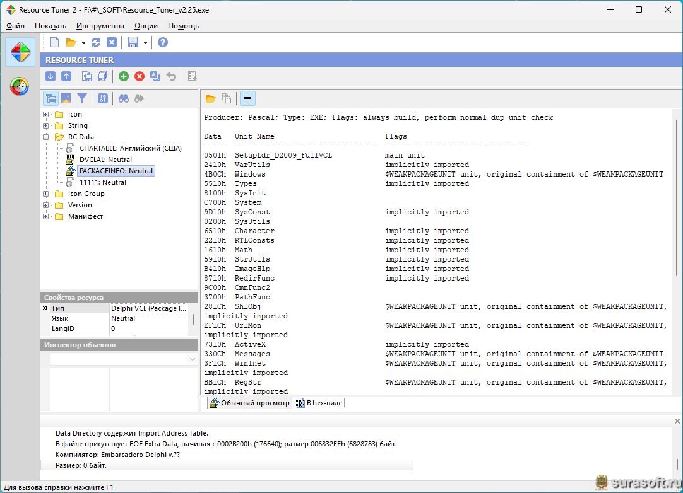Viewport: 683px width, 493px height.
Task: Open the Показать menu
Action: click(x=50, y=26)
